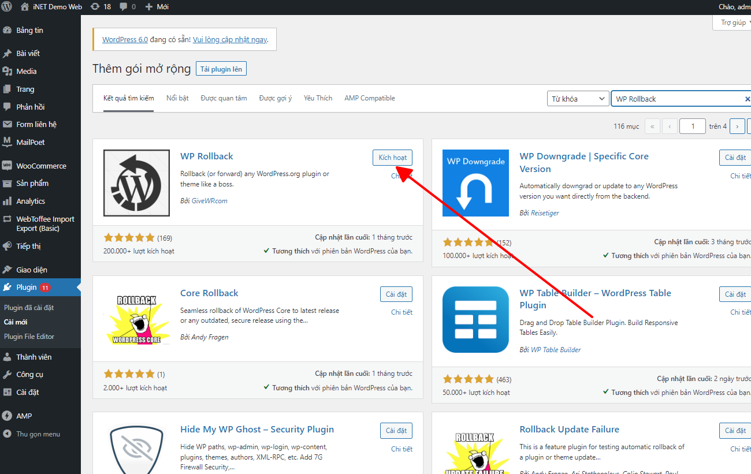Viewport: 751px width, 474px height.
Task: Click the Giao diện paintbrush icon
Action: (8, 270)
